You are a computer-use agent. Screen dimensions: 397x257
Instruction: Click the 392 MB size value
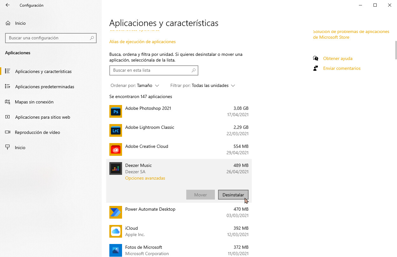point(241,228)
